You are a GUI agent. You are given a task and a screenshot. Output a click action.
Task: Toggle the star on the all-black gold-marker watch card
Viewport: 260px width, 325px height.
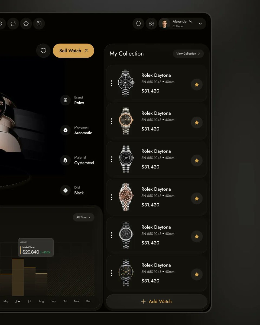pos(197,274)
